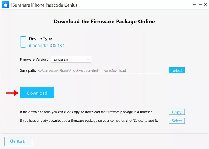This screenshot has height=149, width=209.
Task: Minimize the Passcode Genius window
Action: (200, 5)
